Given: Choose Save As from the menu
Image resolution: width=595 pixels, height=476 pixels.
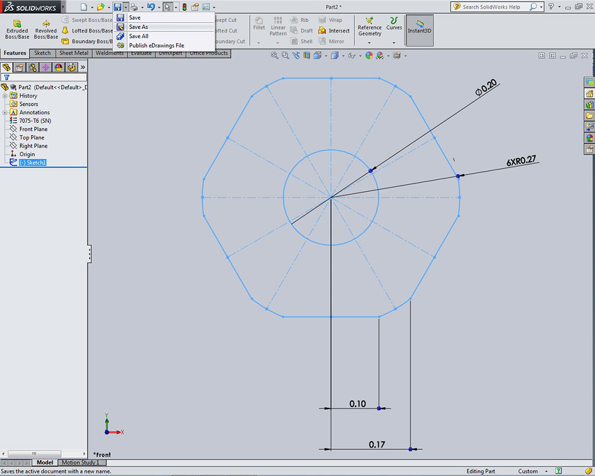Looking at the screenshot, I should coord(138,27).
